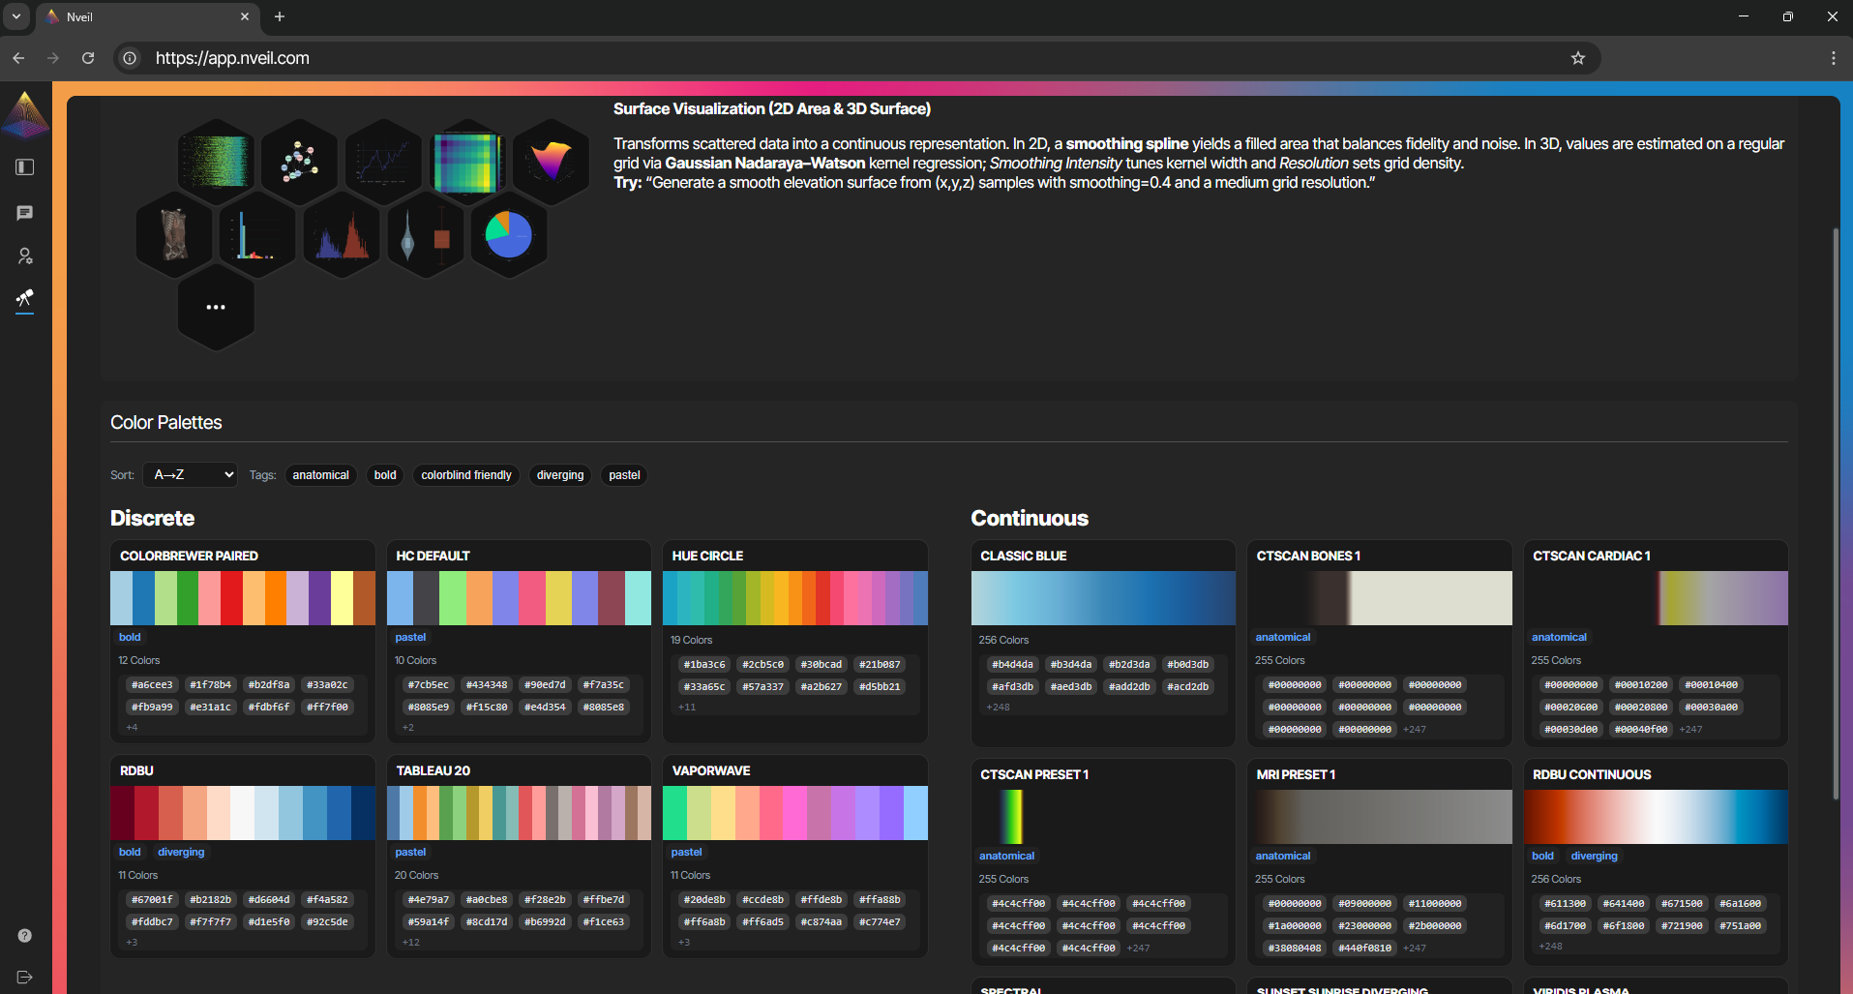The height and width of the screenshot is (994, 1853).
Task: Open the tab search dropdown arrow
Action: click(x=16, y=16)
